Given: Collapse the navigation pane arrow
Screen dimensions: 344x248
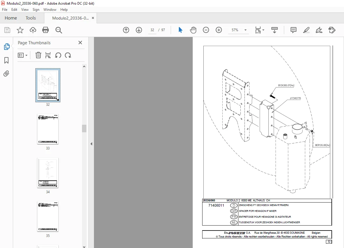Looking at the screenshot, I should [x=91, y=144].
